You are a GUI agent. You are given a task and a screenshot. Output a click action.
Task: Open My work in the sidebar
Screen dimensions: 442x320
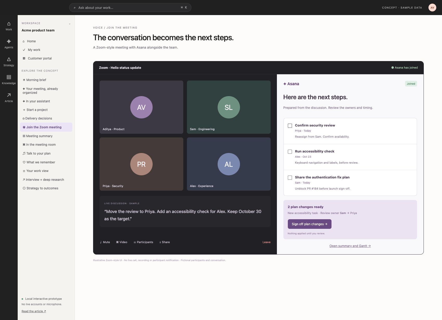pos(46,50)
